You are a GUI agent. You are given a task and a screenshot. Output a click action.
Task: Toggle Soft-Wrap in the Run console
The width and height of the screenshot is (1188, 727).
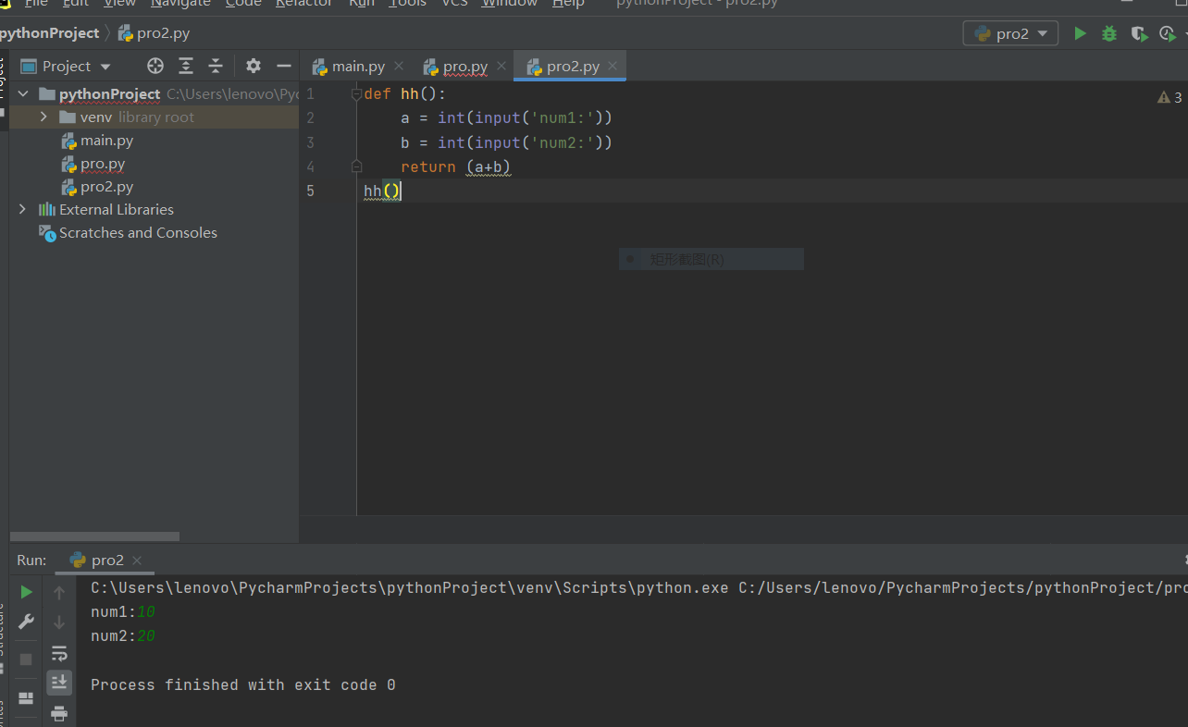(x=59, y=653)
